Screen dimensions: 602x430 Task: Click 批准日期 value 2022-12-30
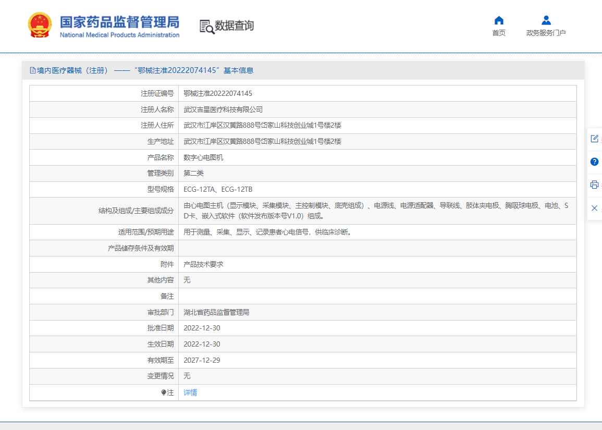click(x=202, y=328)
